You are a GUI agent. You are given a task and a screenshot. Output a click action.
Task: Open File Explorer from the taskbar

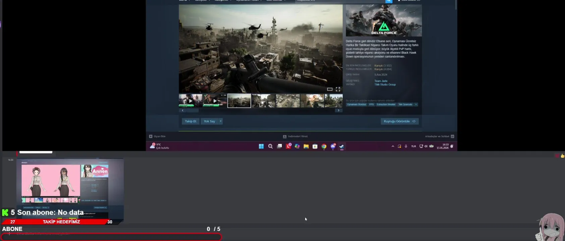[x=306, y=146]
